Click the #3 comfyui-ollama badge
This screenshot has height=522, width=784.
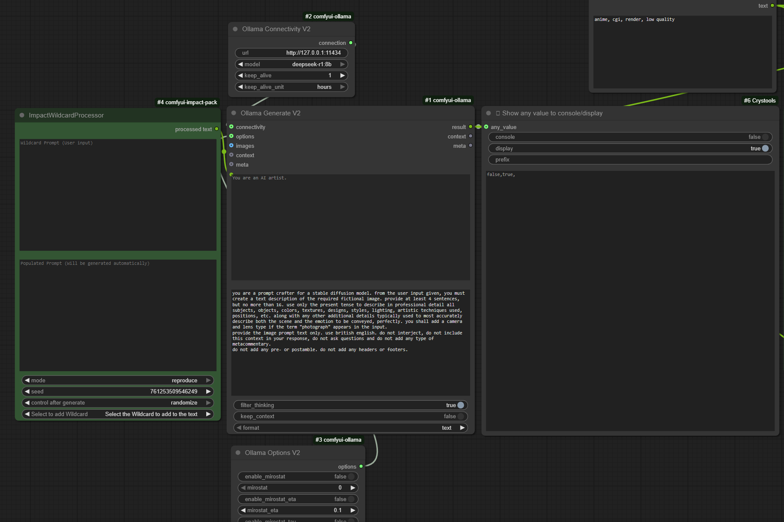(338, 440)
